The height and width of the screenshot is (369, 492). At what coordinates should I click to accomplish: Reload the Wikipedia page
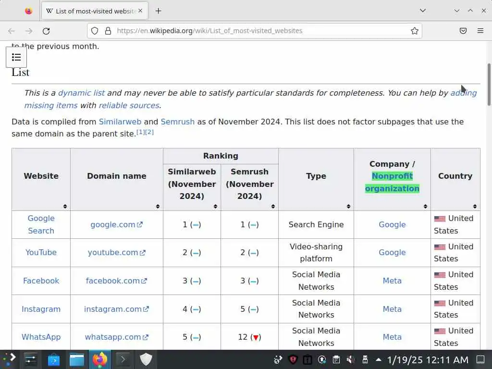coord(46,31)
